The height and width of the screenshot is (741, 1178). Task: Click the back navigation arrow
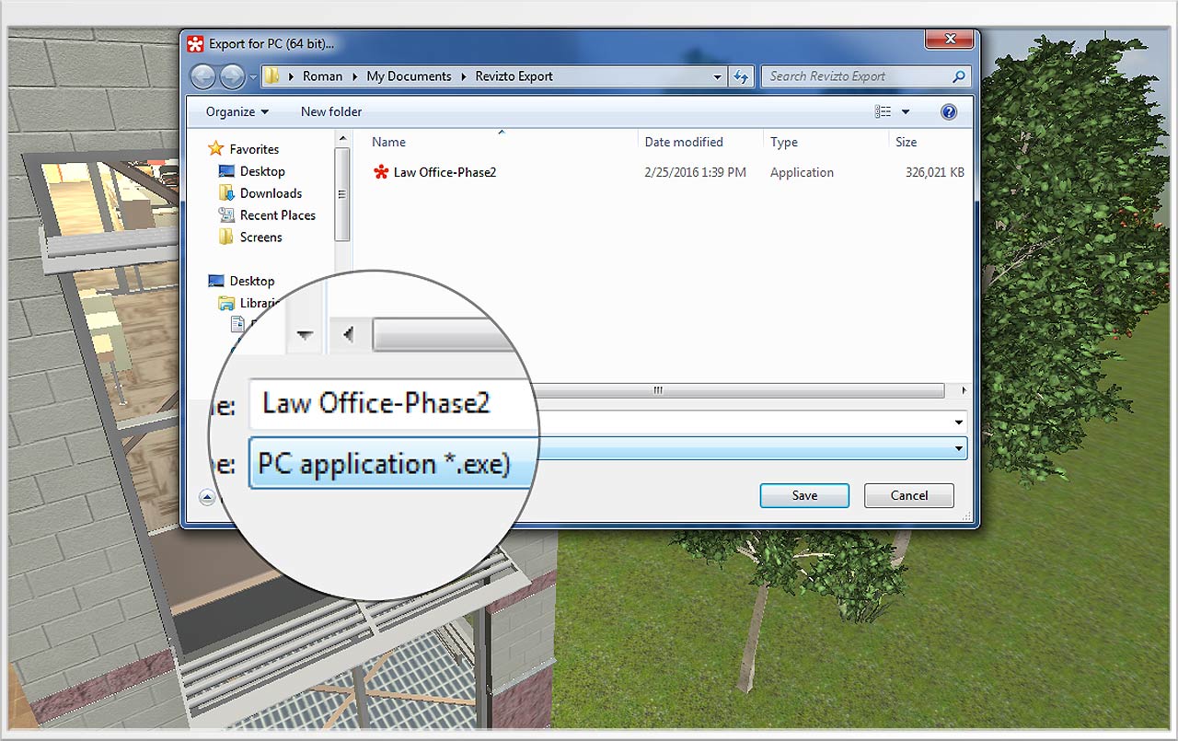click(202, 76)
